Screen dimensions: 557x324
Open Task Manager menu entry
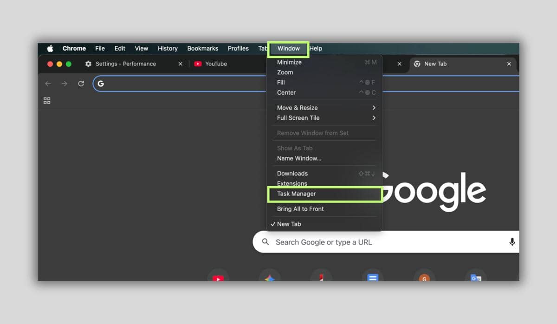tap(324, 194)
